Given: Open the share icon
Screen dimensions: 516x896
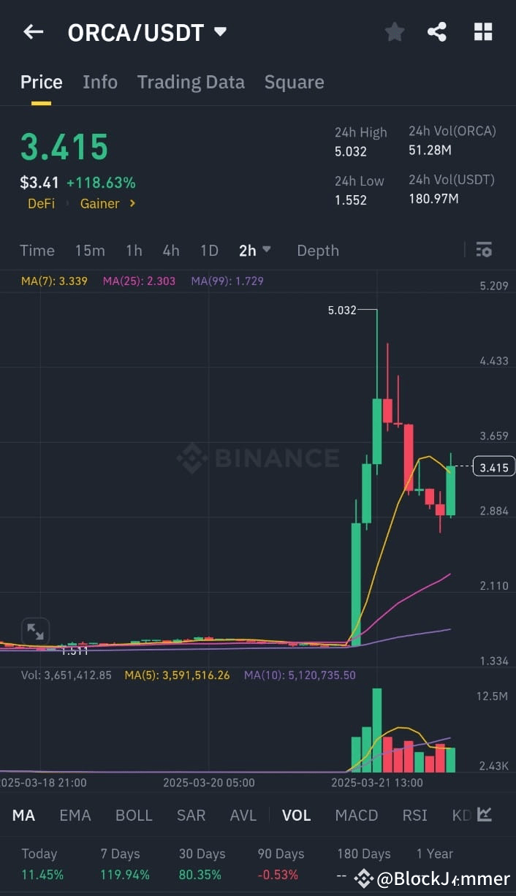Looking at the screenshot, I should [x=437, y=31].
